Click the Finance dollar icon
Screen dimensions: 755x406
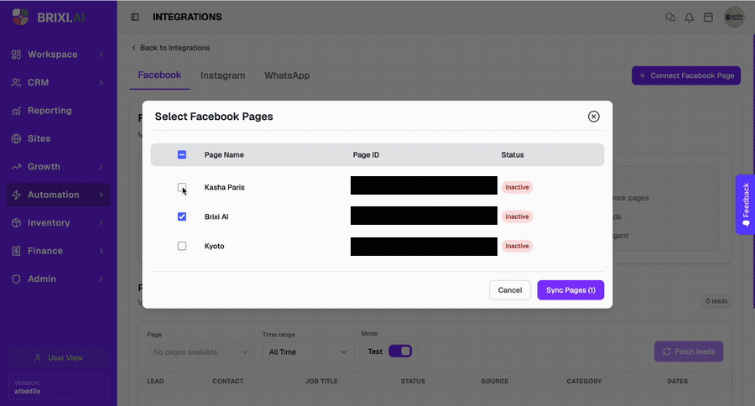[x=17, y=251]
